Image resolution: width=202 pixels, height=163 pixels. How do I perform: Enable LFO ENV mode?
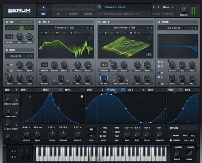pyautogui.click(x=101, y=132)
